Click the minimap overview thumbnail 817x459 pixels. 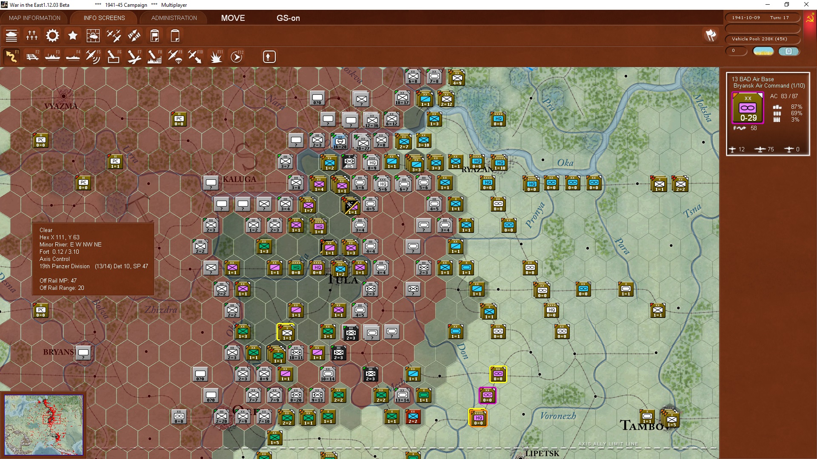[x=44, y=425]
